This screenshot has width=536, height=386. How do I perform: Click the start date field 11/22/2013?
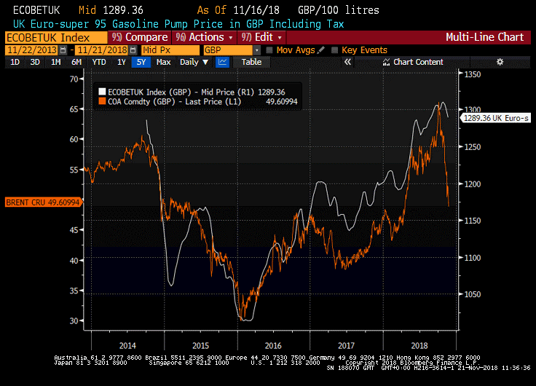32,50
